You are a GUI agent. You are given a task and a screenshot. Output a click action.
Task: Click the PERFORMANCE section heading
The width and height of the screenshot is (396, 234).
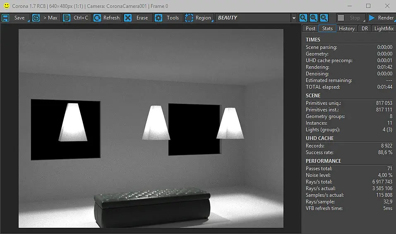[x=323, y=161]
